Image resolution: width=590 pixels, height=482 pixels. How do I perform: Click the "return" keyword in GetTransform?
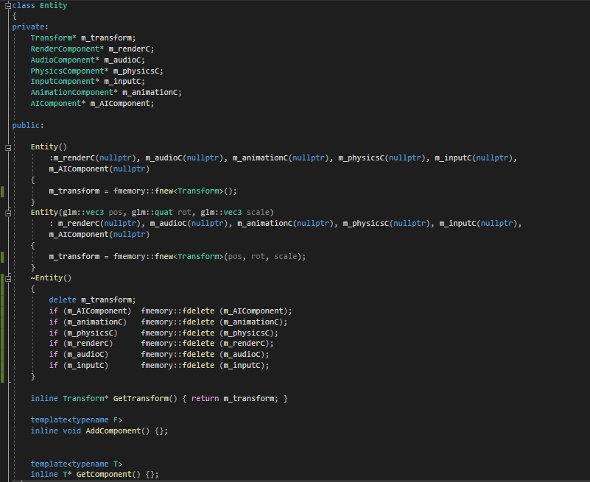click(205, 398)
